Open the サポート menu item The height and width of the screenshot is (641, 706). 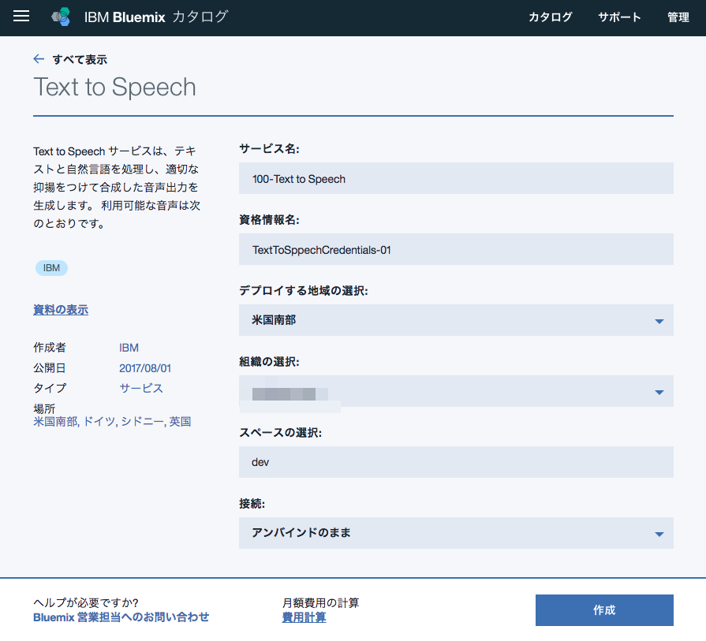coord(619,17)
